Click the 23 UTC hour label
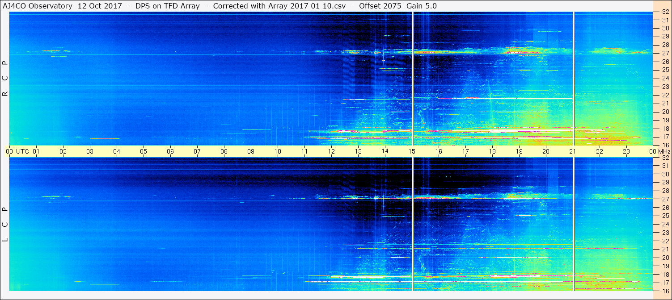672x300 pixels. (626, 151)
